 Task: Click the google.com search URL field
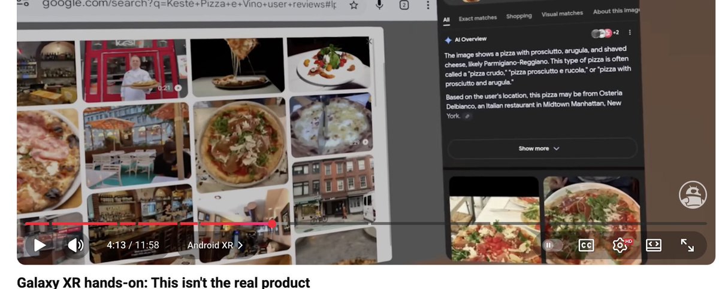point(189,5)
